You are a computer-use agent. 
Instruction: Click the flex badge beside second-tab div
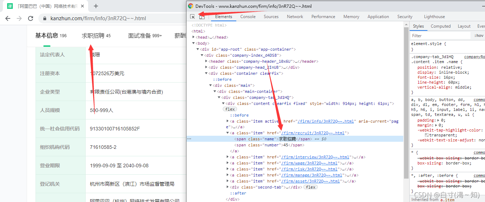tap(311, 187)
